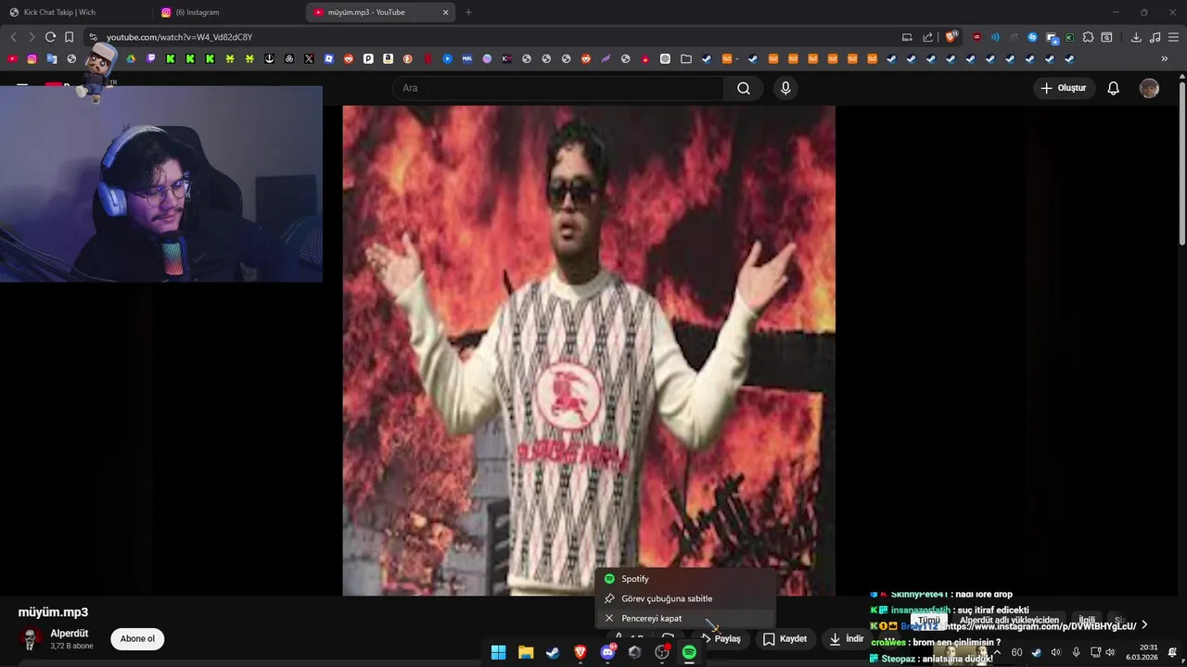Open the Brave browser taskbar icon

(581, 652)
